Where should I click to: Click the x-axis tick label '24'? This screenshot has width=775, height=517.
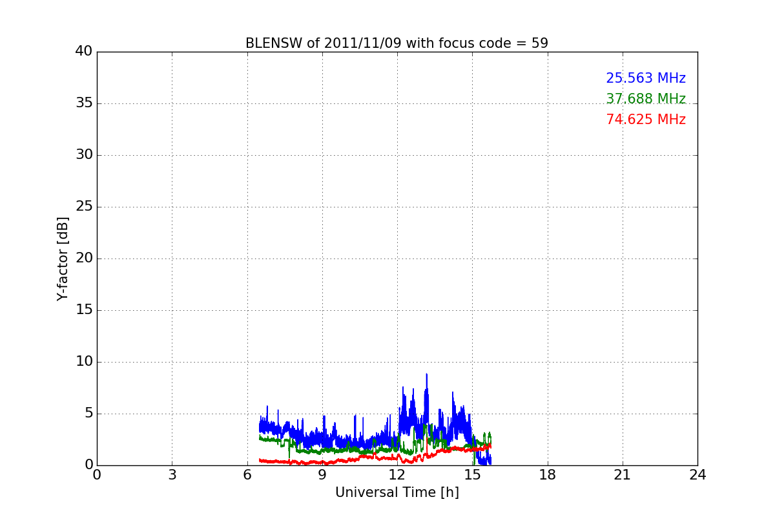[697, 475]
